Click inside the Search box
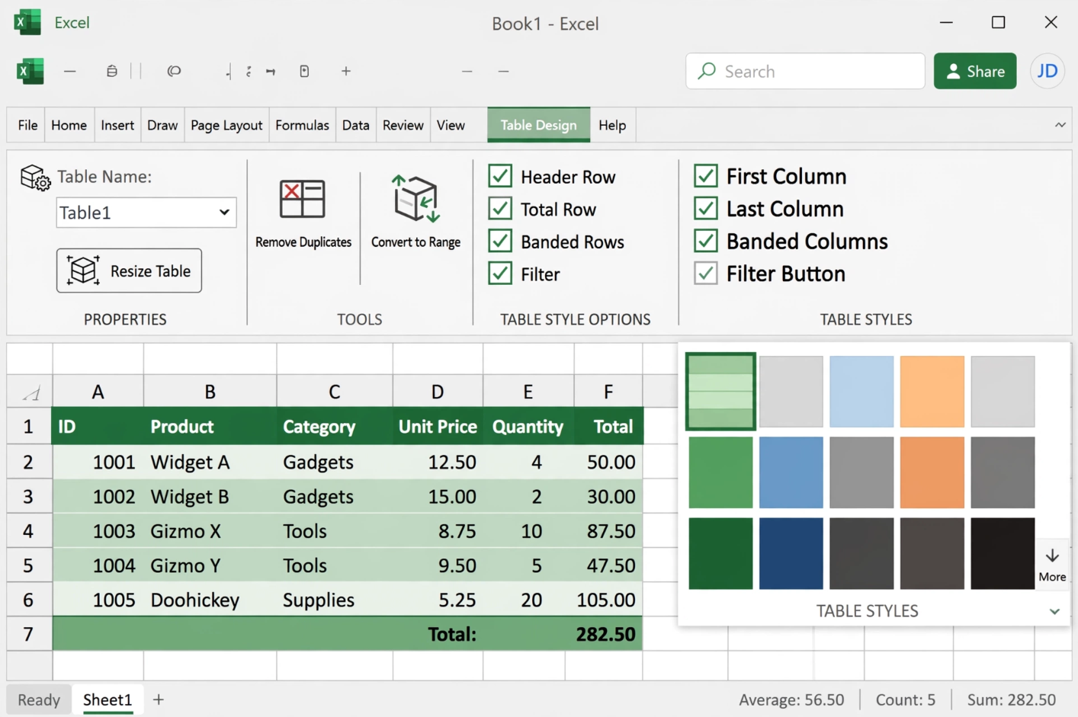The height and width of the screenshot is (717, 1078). [x=805, y=71]
